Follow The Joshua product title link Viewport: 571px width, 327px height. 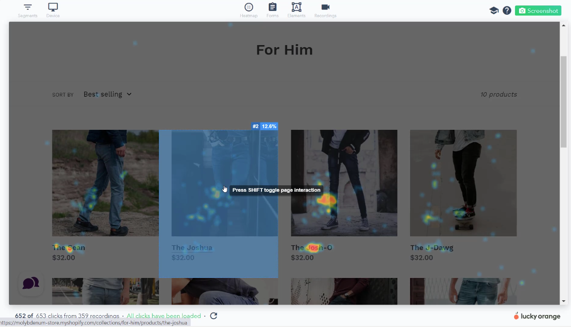(192, 248)
